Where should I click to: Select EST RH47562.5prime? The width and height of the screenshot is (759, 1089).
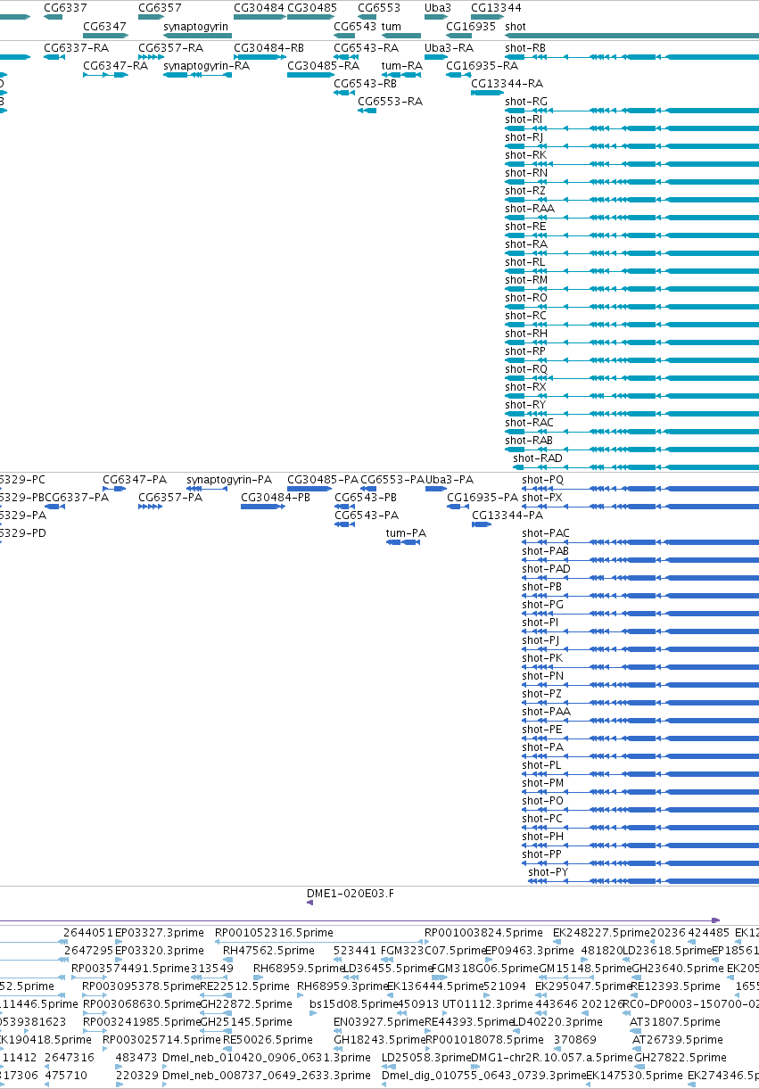click(x=268, y=951)
